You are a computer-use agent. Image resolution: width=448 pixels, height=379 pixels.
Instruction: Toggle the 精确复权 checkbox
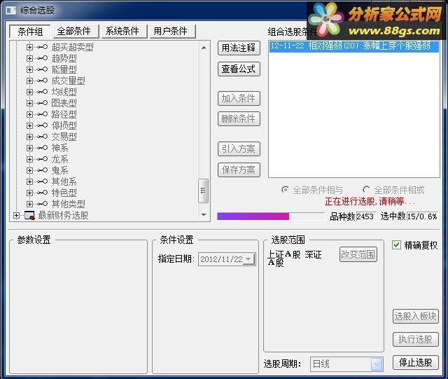pyautogui.click(x=396, y=245)
